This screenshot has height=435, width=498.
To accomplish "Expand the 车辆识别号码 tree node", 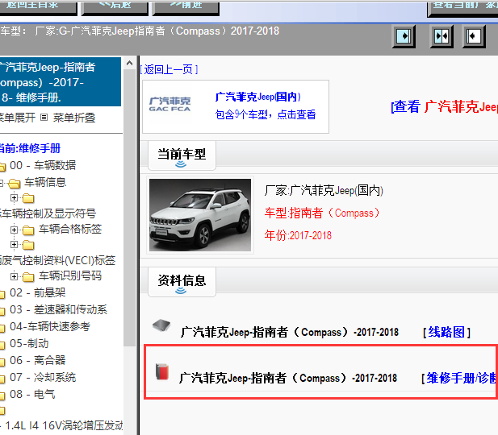I will point(14,276).
